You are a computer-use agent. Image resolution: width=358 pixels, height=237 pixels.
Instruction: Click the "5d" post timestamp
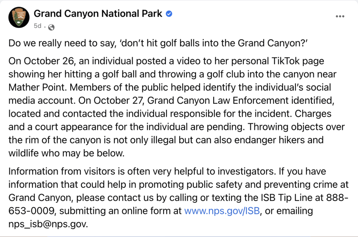point(37,26)
